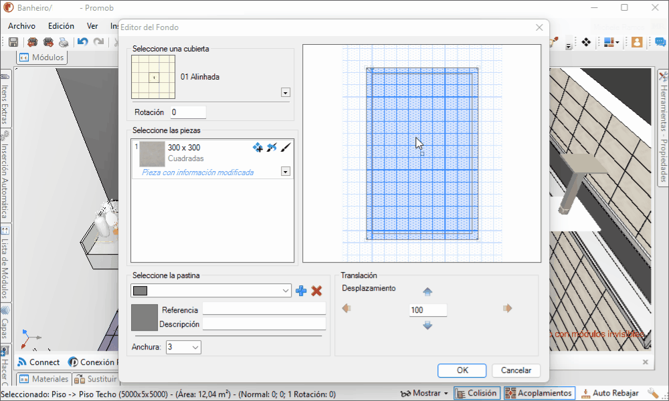This screenshot has height=401, width=669.
Task: Expand the cubierta selection dropdown
Action: pyautogui.click(x=286, y=92)
